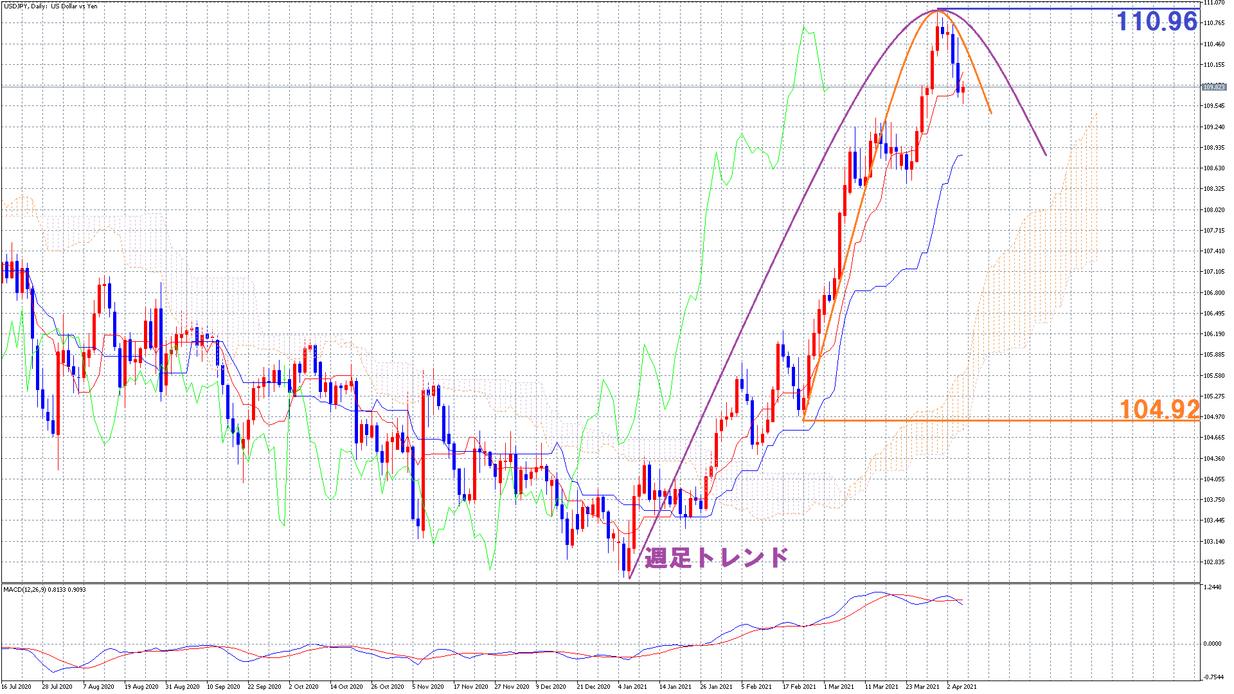Click the USDJPY Daily chart title
1234x694 pixels.
pos(50,6)
